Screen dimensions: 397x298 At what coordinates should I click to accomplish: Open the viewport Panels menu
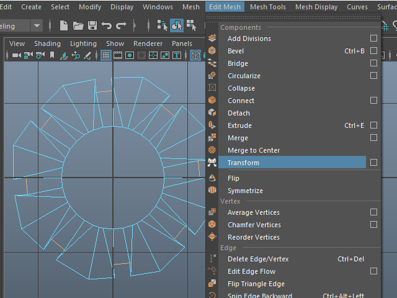click(x=182, y=43)
